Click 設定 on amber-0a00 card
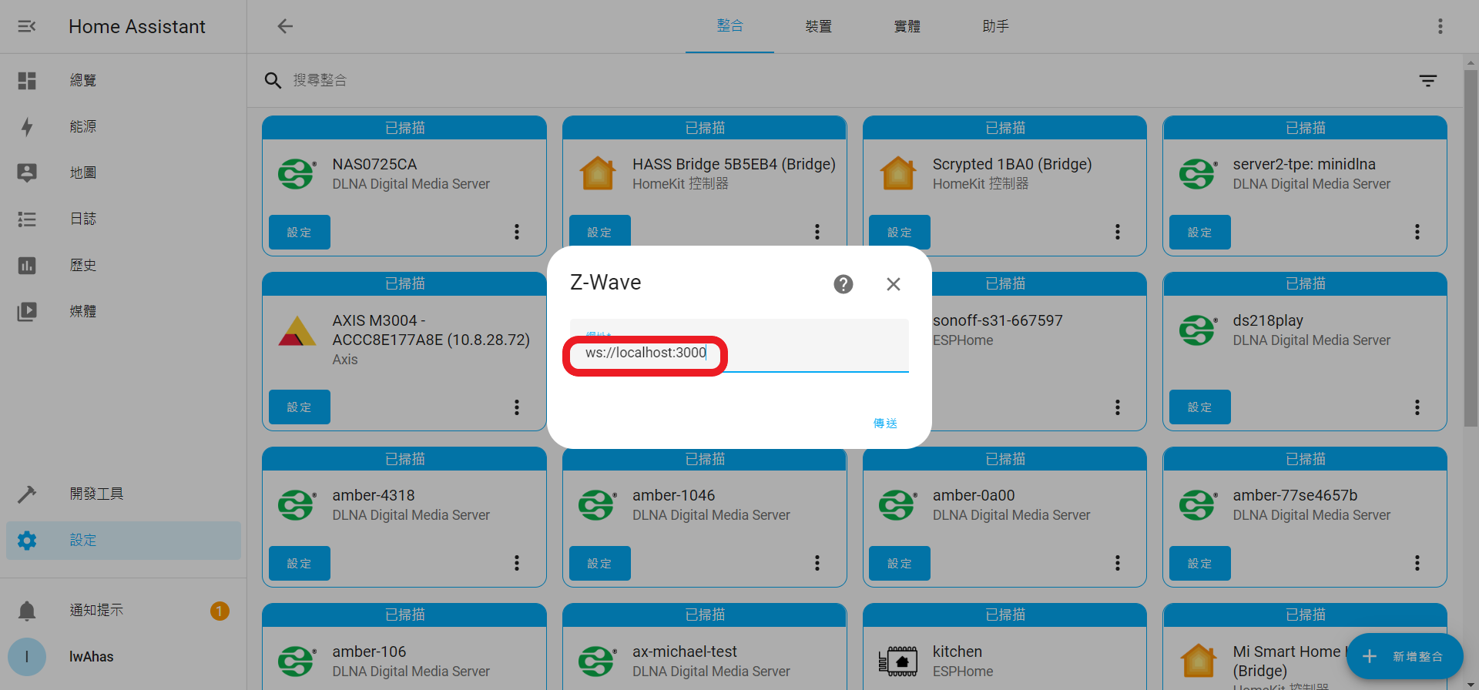The width and height of the screenshot is (1479, 690). 900,563
